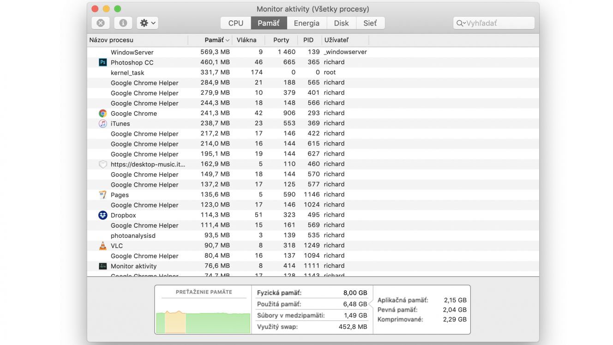Click the process info (i) toolbar button
The width and height of the screenshot is (613, 345).
[123, 23]
